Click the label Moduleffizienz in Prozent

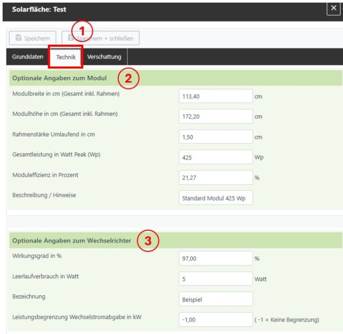coord(45,175)
